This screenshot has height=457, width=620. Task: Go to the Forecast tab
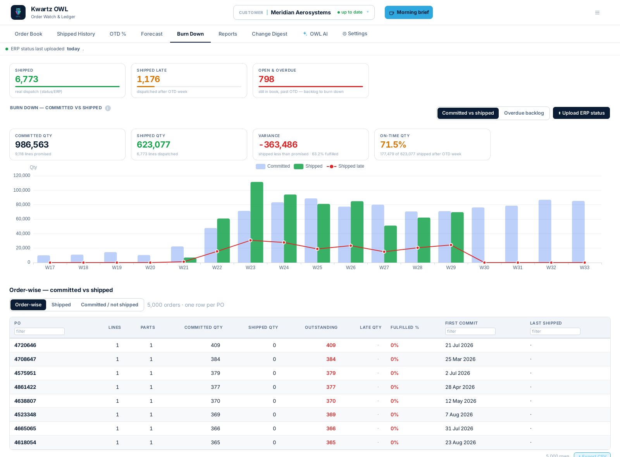point(152,34)
